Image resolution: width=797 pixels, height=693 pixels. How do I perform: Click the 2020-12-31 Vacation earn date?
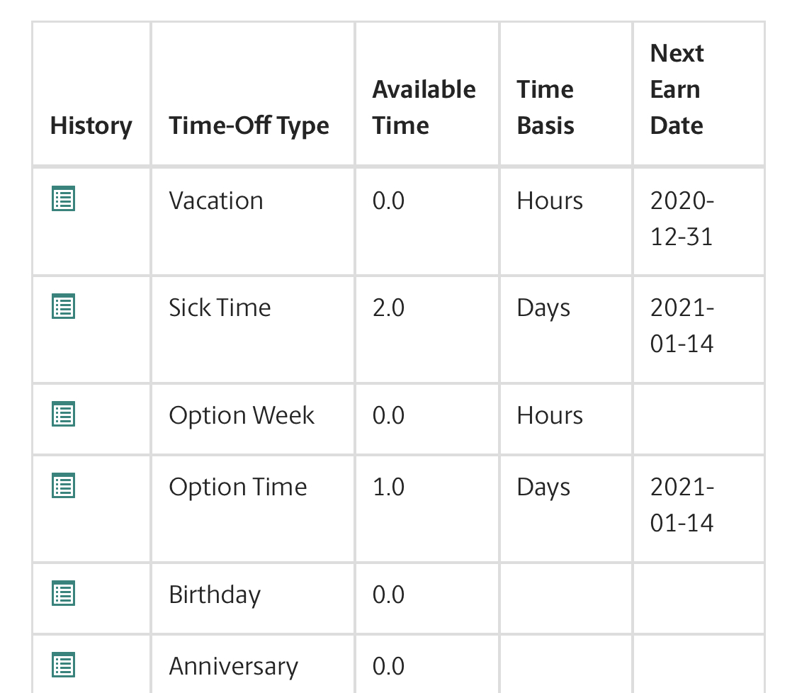tap(682, 219)
